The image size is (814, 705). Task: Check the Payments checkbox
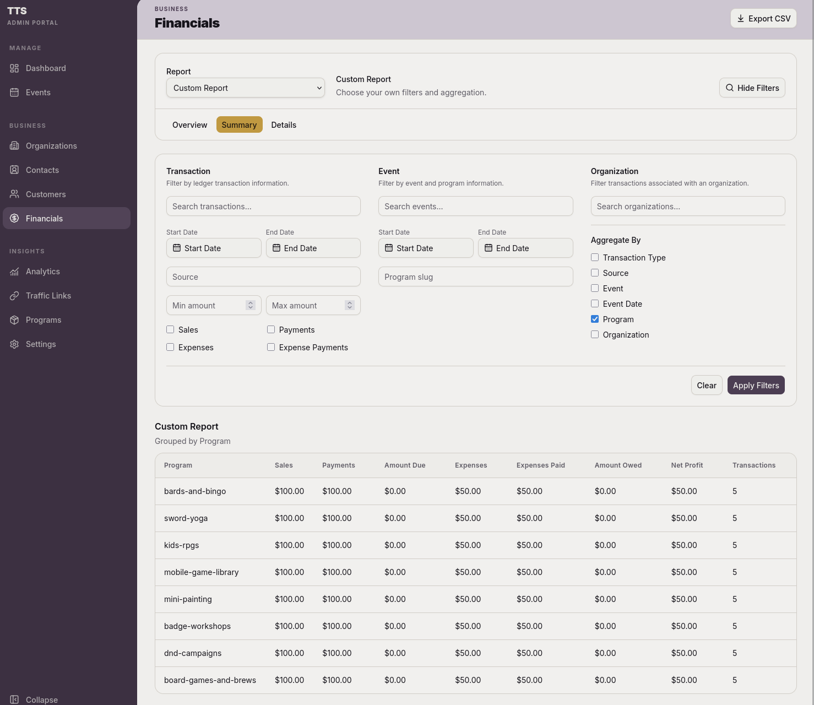[x=271, y=329]
